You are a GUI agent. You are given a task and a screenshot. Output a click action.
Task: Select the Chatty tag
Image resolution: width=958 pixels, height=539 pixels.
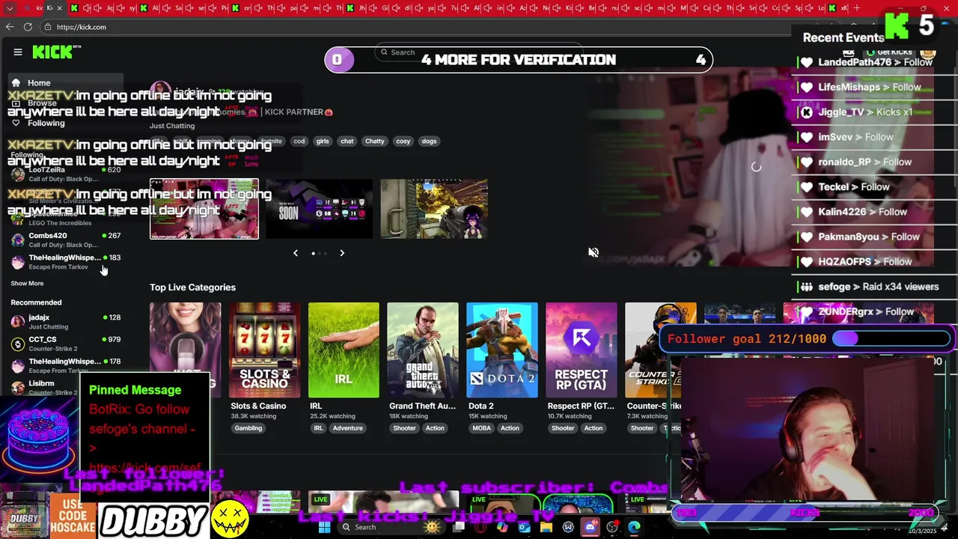click(375, 141)
